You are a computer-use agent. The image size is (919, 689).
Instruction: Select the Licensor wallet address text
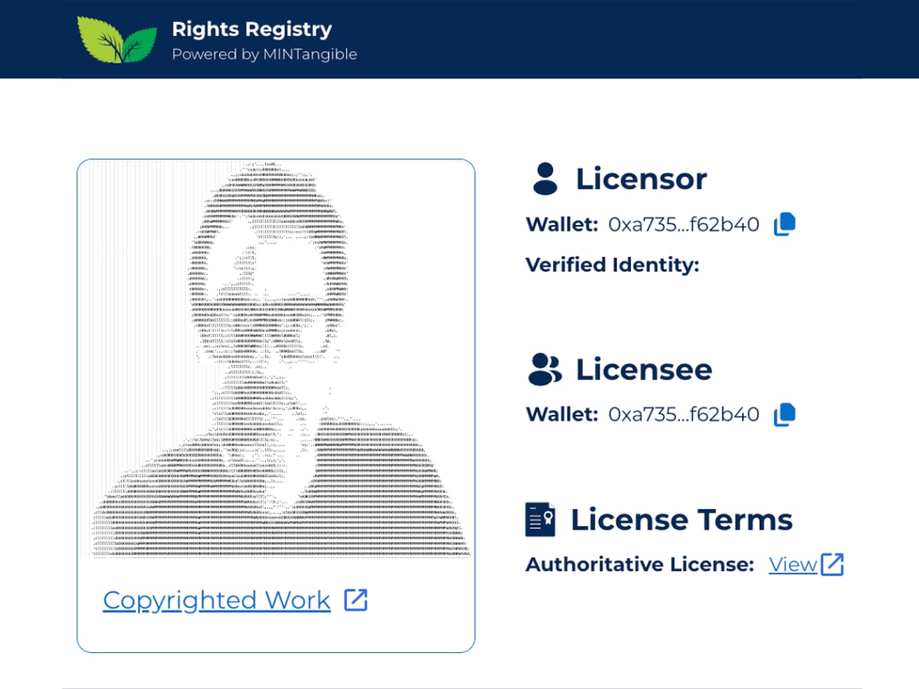pyautogui.click(x=683, y=224)
